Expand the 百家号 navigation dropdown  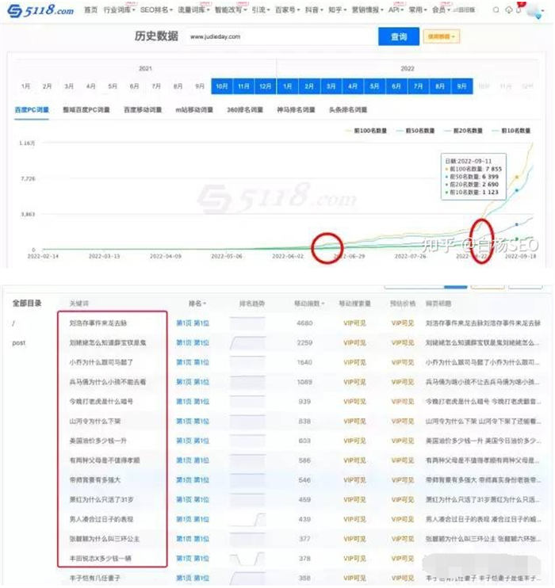click(288, 10)
